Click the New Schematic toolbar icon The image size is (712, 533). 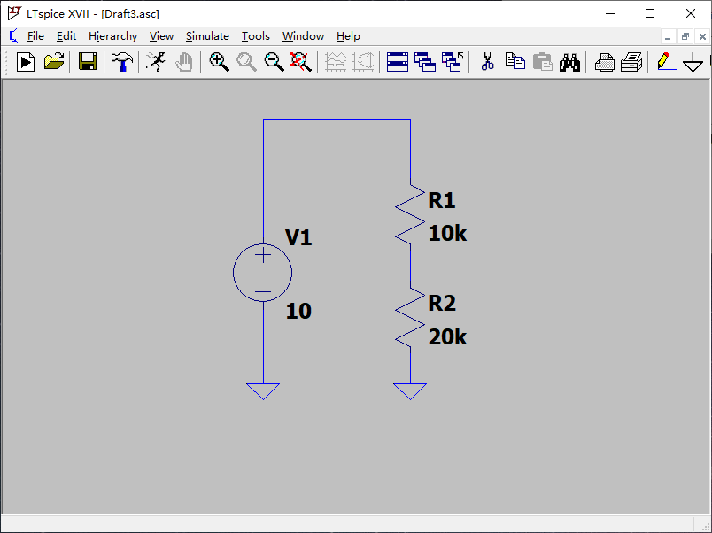pos(26,62)
